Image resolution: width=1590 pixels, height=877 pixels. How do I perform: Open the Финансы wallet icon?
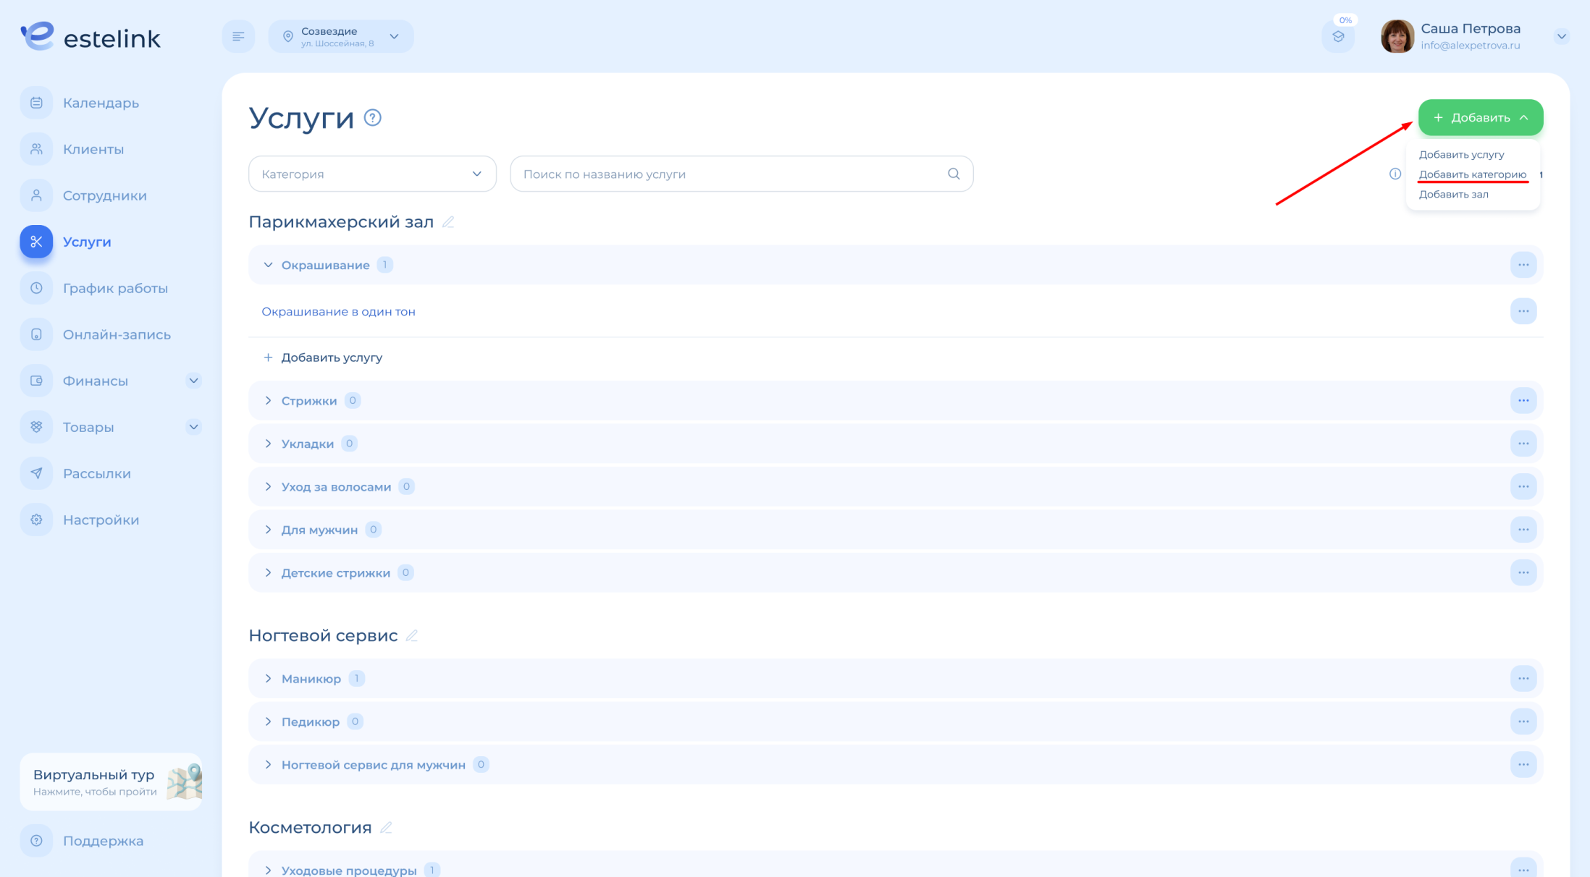click(x=36, y=381)
